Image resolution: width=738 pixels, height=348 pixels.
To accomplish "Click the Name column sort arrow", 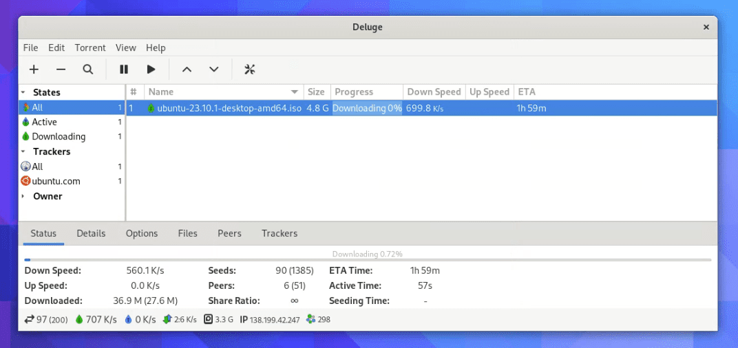I will pos(295,92).
